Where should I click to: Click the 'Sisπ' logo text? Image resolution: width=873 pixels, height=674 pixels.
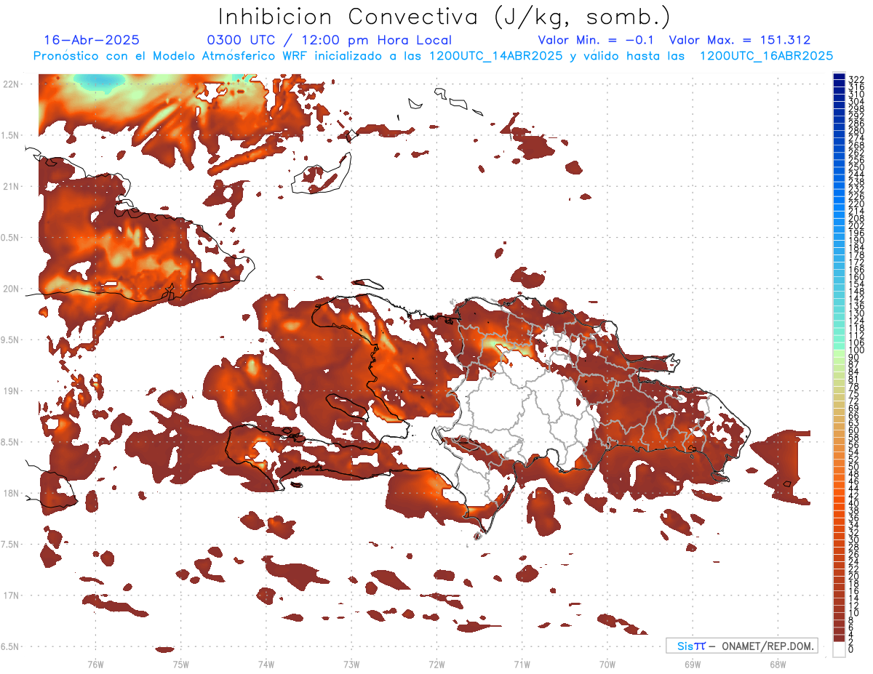[690, 646]
